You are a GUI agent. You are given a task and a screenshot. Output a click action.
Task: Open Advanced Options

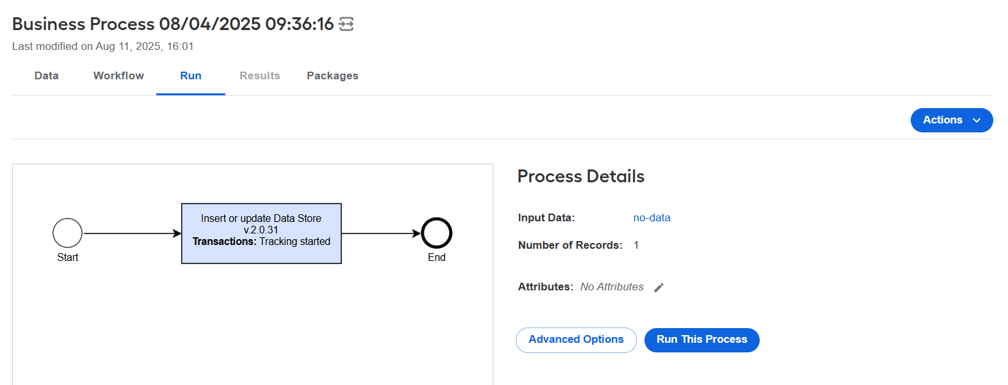coord(576,340)
